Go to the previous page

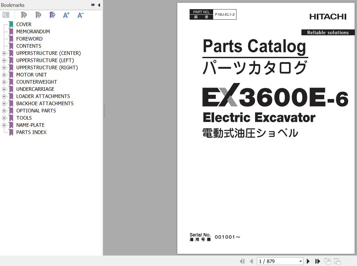[x=251, y=261]
